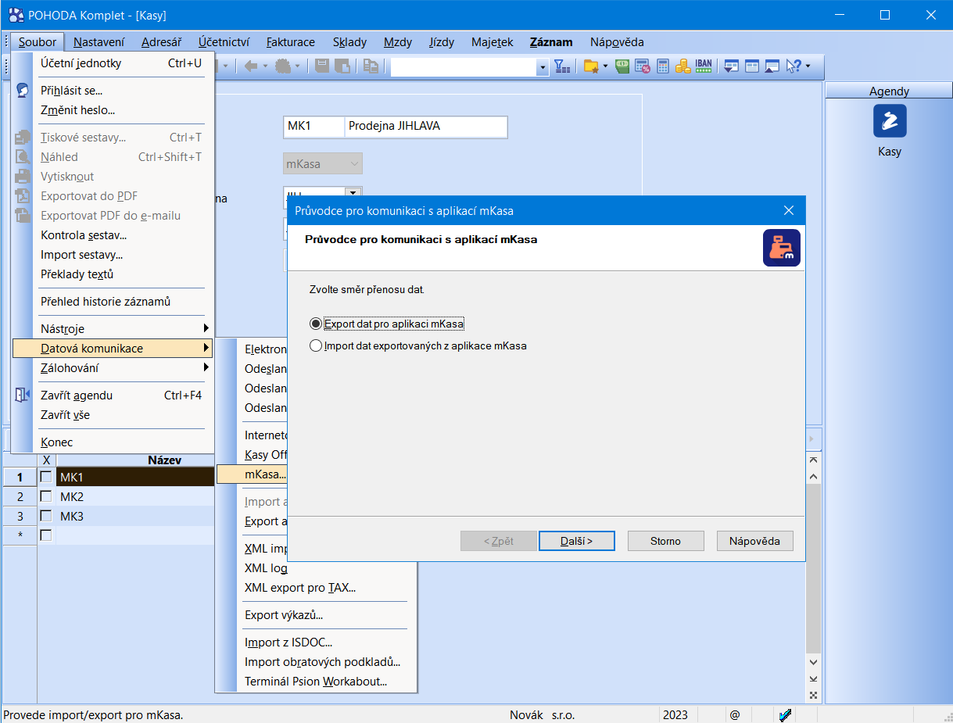953x723 pixels.
Task: Open the mKasa type combo box
Action: coord(323,164)
